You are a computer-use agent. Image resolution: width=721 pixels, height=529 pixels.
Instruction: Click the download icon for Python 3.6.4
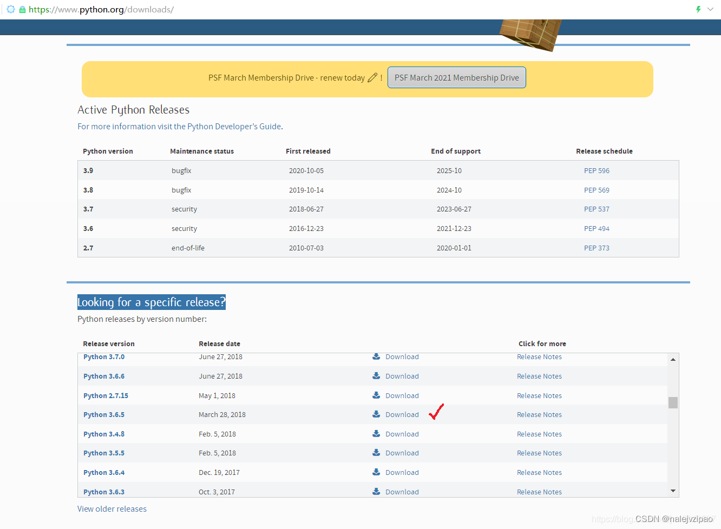click(376, 472)
